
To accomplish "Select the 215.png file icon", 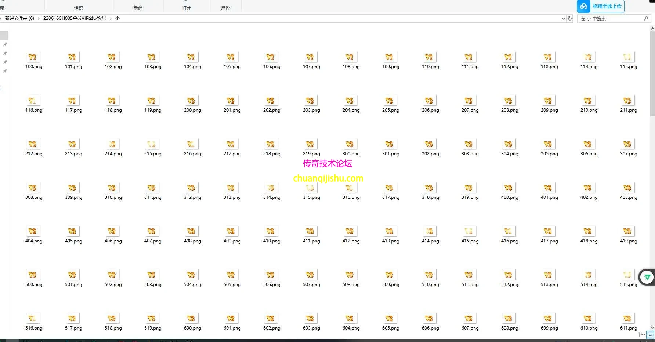I will tap(153, 144).
